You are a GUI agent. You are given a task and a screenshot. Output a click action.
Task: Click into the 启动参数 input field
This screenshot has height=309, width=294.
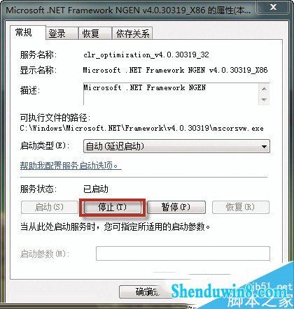click(x=183, y=253)
